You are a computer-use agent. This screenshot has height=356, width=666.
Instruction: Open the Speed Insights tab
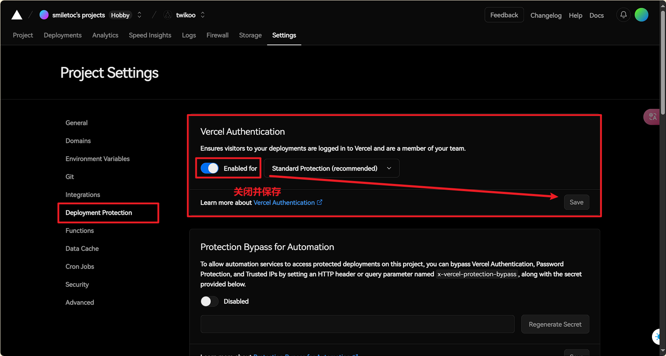coord(150,35)
